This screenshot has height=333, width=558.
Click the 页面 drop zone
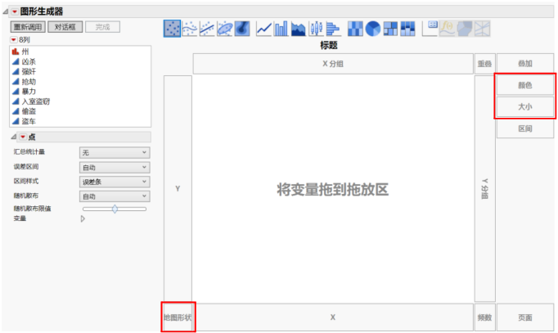[x=525, y=317]
